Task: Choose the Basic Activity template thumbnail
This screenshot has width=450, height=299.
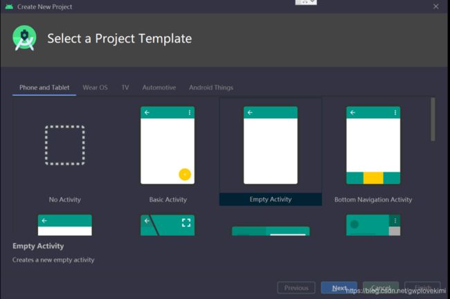Action: 168,145
